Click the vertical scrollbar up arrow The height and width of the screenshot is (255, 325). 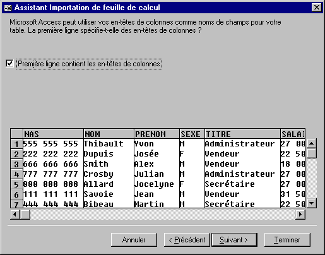[x=312, y=143]
